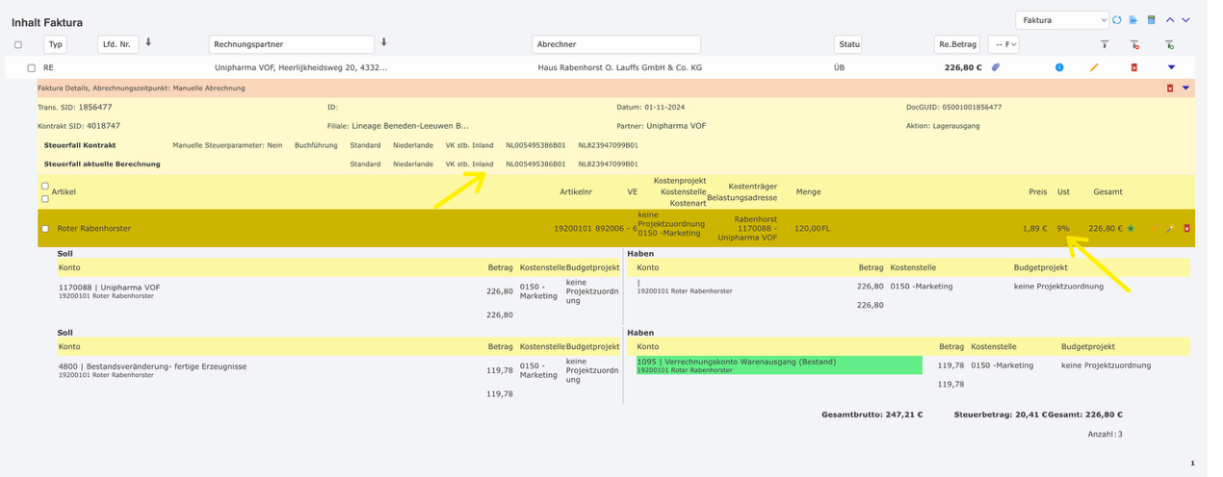Collapse the RE row using blue triangle
Screen dimensions: 1223x477
pyautogui.click(x=1171, y=67)
